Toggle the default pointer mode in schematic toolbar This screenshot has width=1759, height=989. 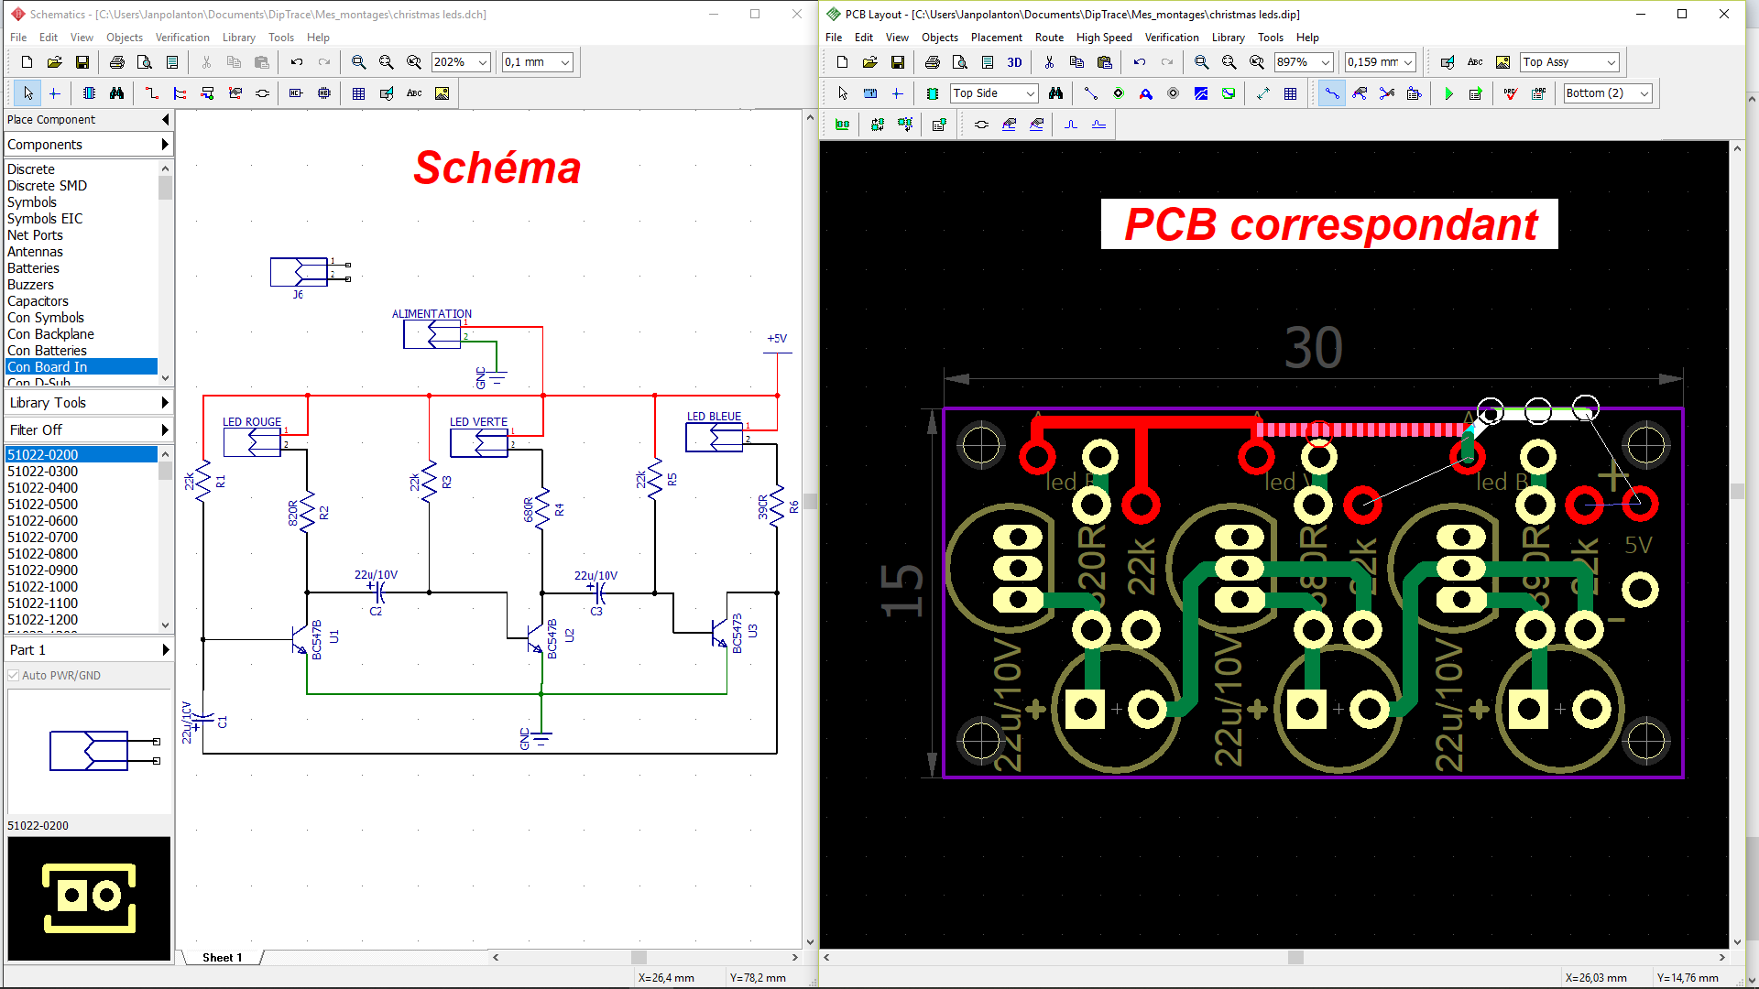[x=27, y=93]
